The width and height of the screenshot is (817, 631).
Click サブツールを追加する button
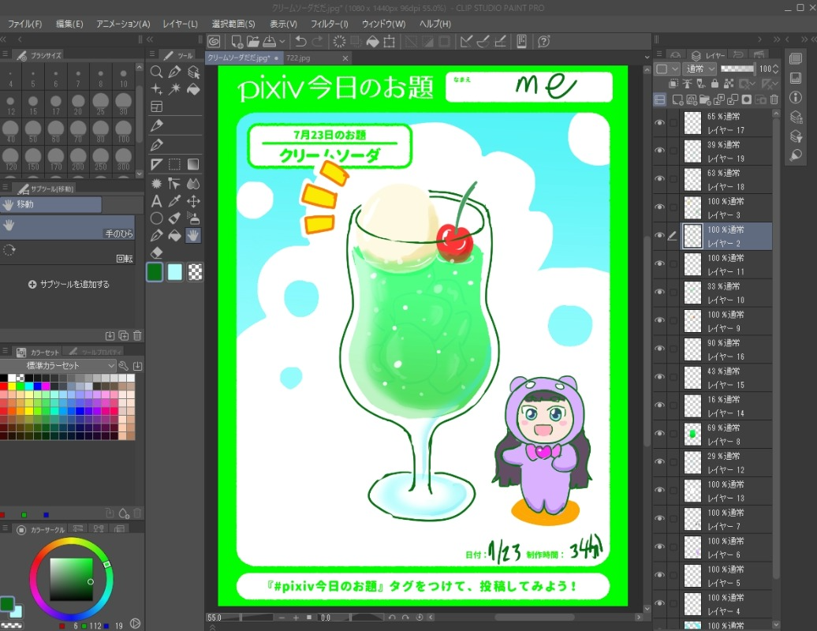[x=69, y=284]
